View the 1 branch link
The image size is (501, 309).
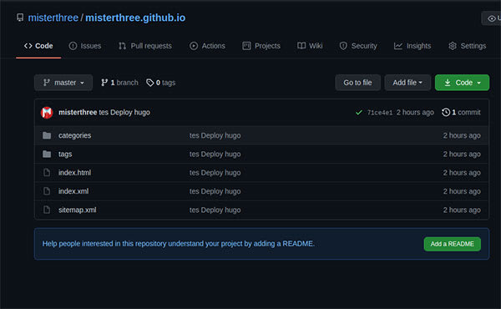(x=119, y=83)
